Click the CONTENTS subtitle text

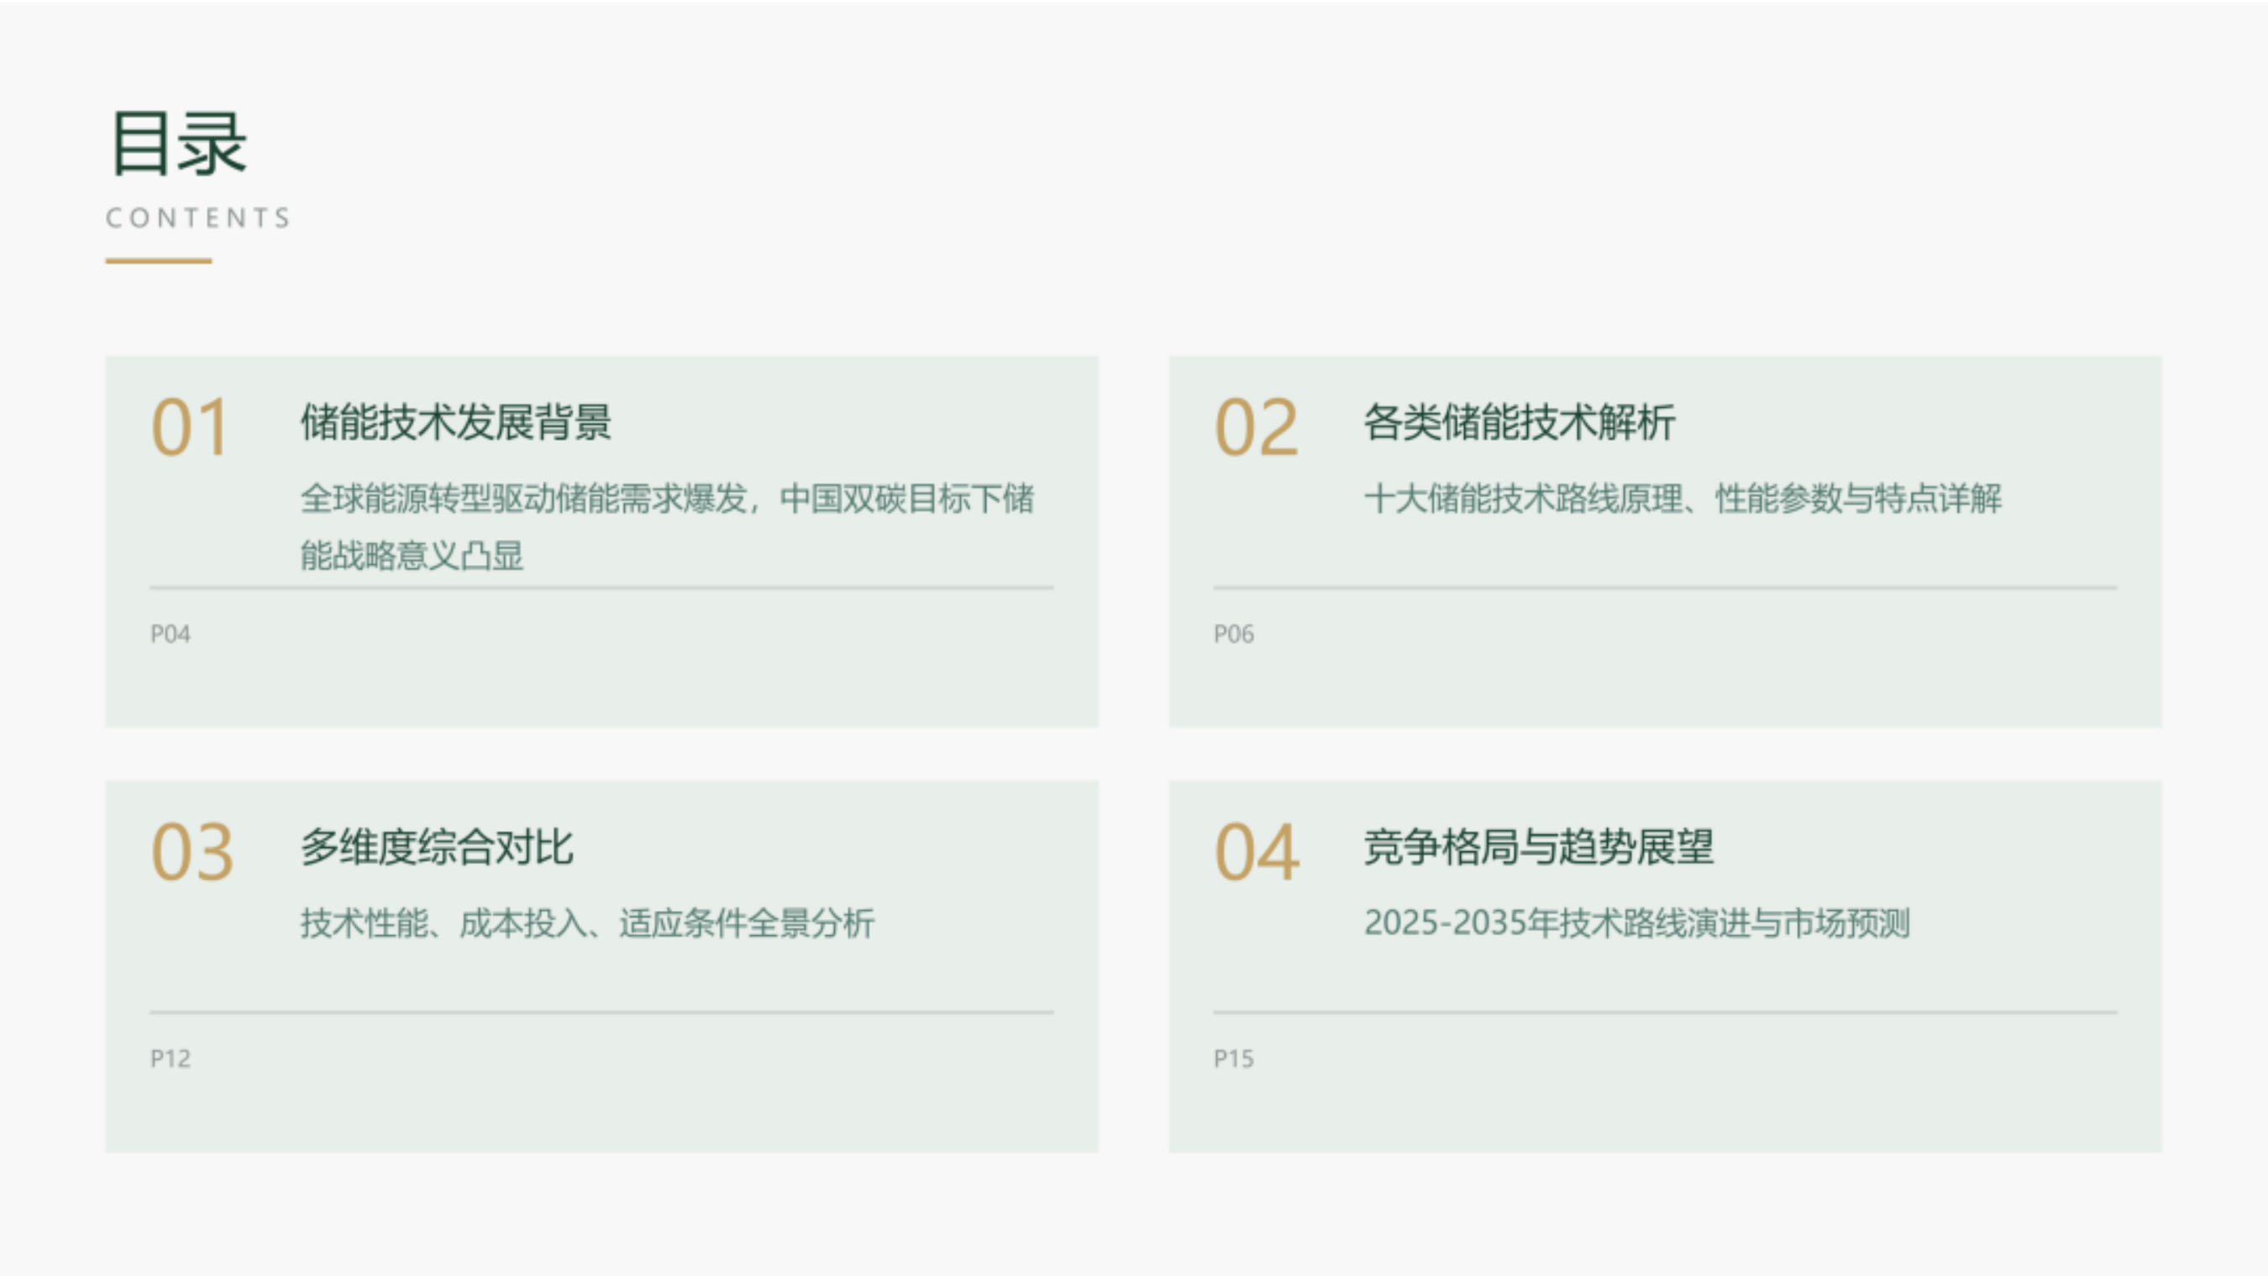pyautogui.click(x=198, y=218)
